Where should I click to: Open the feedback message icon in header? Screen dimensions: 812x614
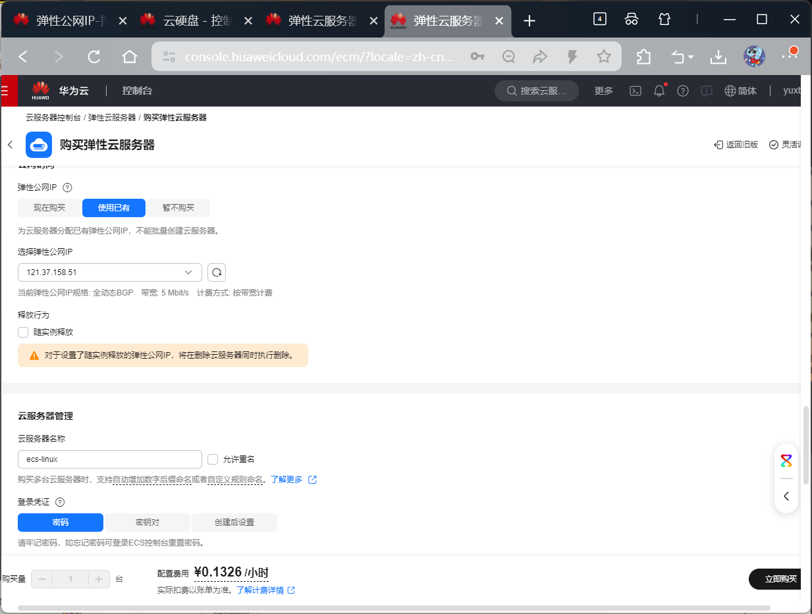tap(707, 91)
